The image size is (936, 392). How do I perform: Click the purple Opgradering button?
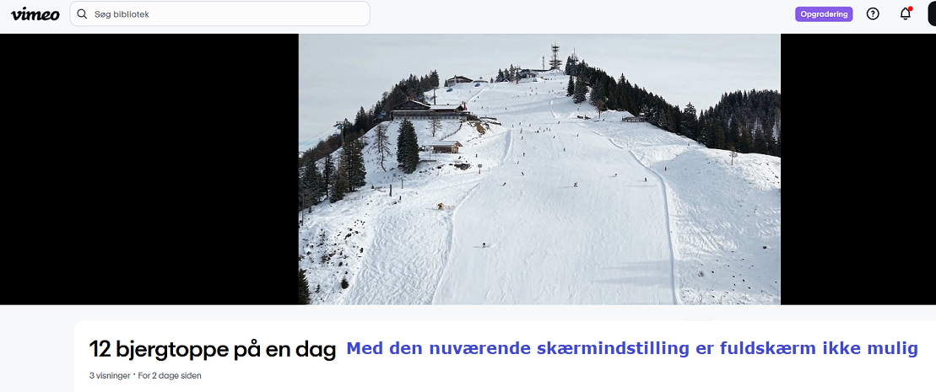(x=824, y=13)
